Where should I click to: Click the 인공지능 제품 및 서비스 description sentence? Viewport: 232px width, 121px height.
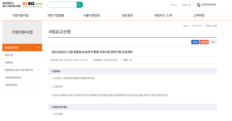point(110,95)
